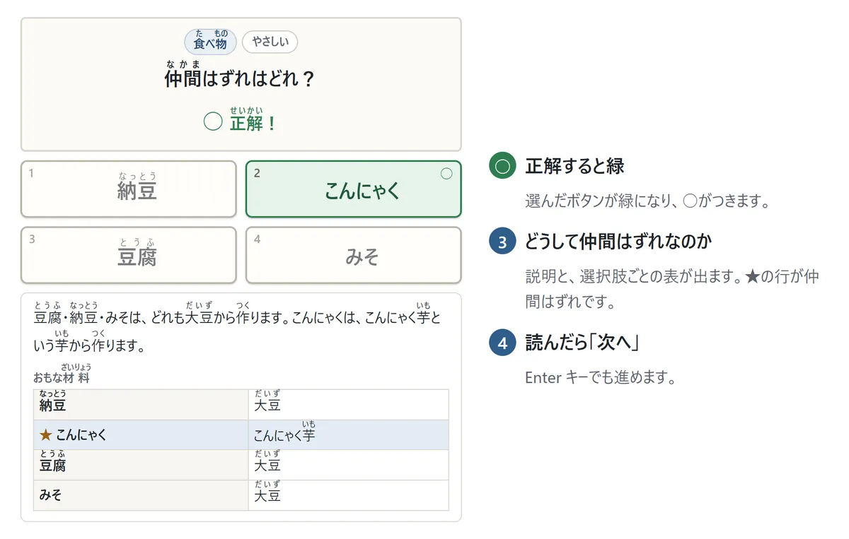Click the 正解！ result text
Viewport: 849px width, 539px height.
tap(253, 120)
